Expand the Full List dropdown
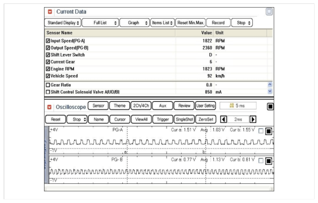 click(x=101, y=23)
